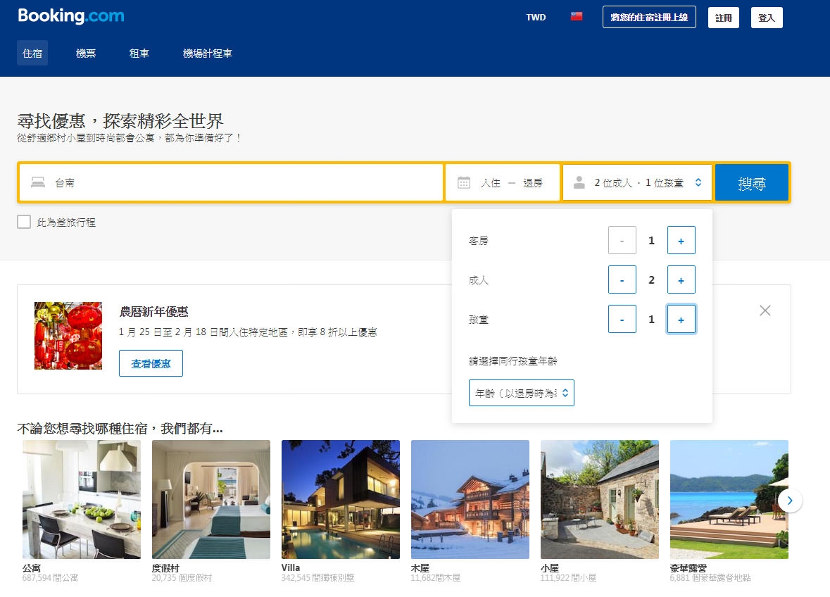
Task: Click the 查看優惠 view deals button
Action: (151, 363)
